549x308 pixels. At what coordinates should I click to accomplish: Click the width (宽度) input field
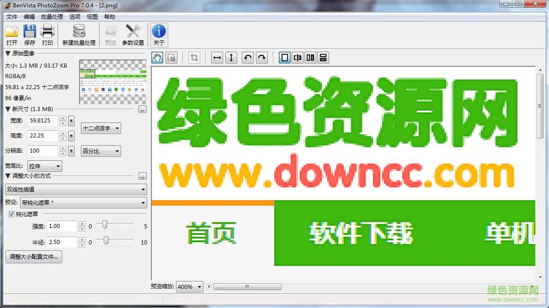click(x=43, y=121)
